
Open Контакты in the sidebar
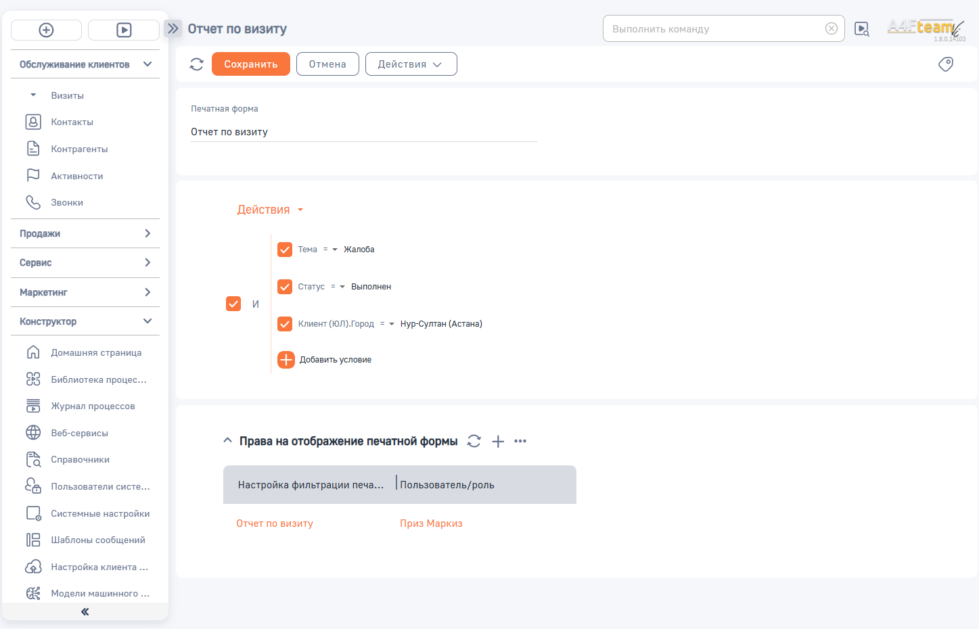point(72,122)
